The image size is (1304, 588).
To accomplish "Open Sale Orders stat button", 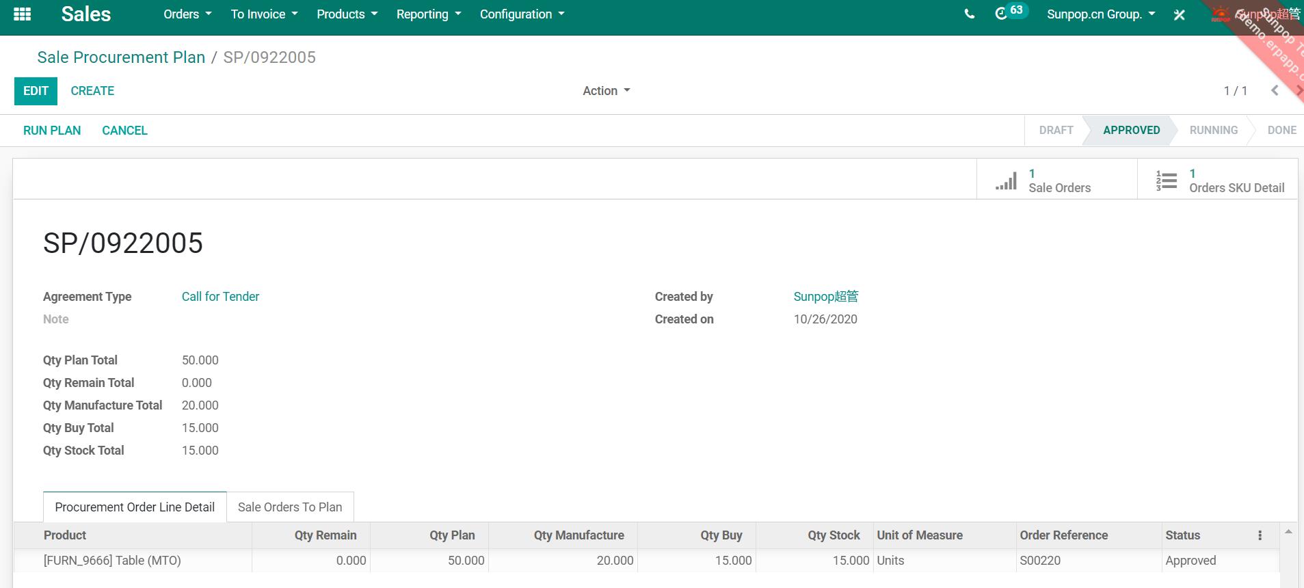I will [1056, 180].
